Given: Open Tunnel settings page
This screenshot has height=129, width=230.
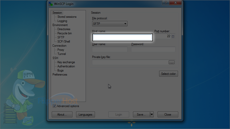Looking at the screenshot, I should coord(62,54).
